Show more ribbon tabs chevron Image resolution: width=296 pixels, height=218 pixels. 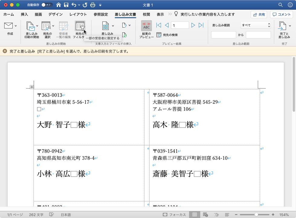coord(170,14)
